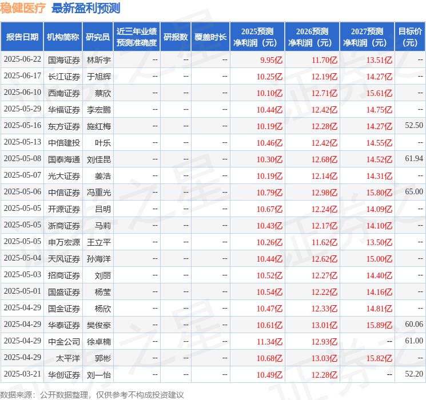Select the 研究员 column header
This screenshot has width=426, height=400.
(x=98, y=37)
